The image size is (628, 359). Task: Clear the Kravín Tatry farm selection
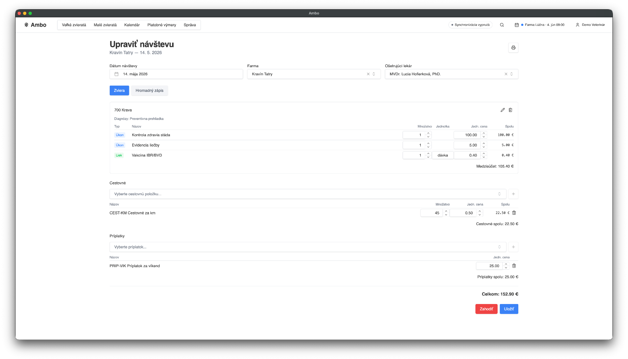(368, 74)
